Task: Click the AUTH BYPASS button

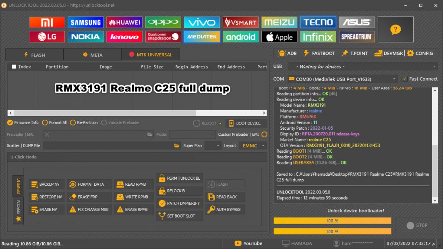Action: tap(224, 210)
